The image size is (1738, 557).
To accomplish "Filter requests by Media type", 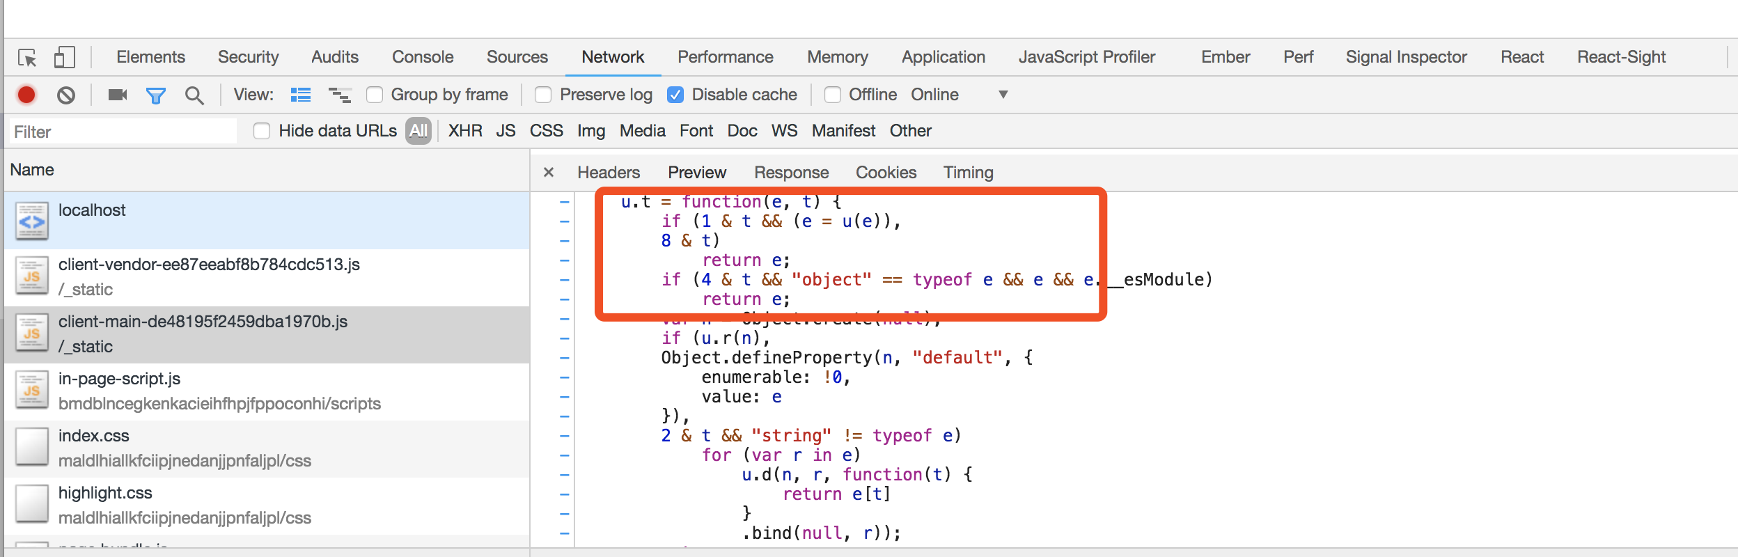I will click(x=643, y=131).
